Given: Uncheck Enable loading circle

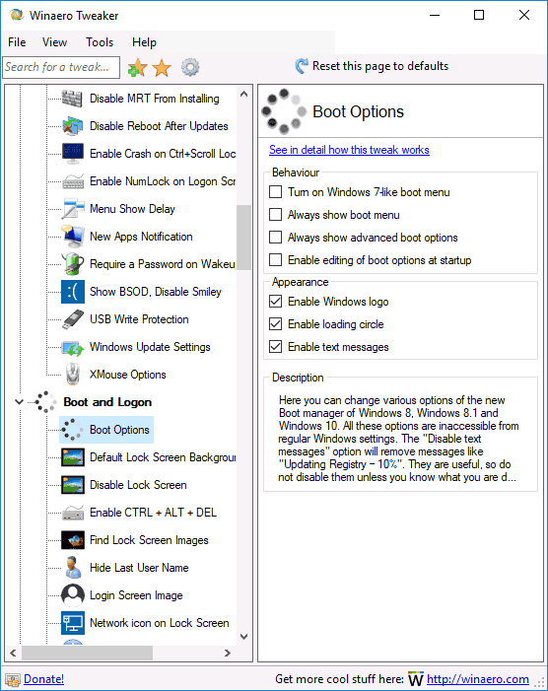Looking at the screenshot, I should point(275,324).
